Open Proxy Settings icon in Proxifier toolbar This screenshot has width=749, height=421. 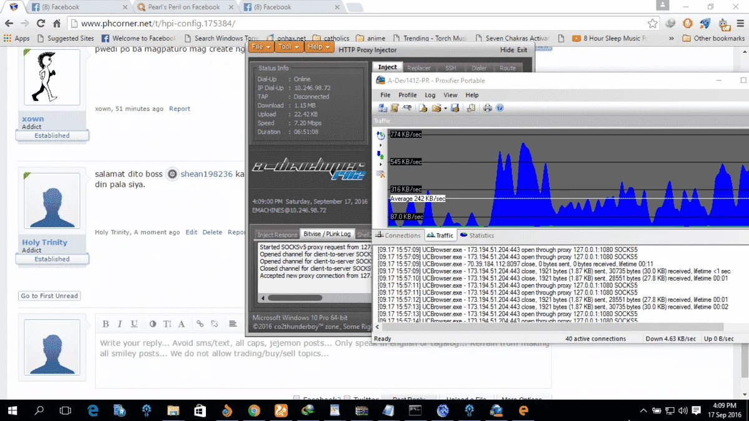pos(383,108)
